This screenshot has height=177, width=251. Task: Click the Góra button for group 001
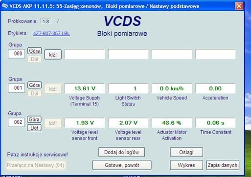34,85
